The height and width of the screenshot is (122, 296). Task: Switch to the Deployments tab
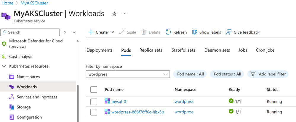click(100, 50)
